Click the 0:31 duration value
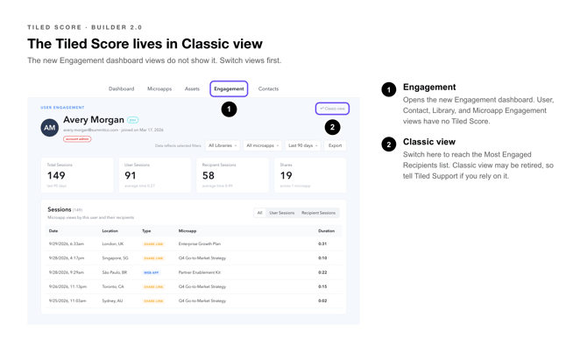Image resolution: width=587 pixels, height=352 pixels. 322,244
